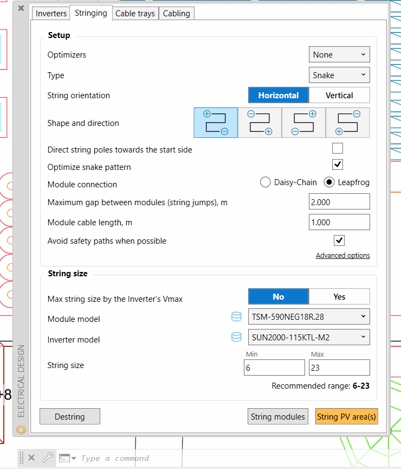Click the command line grip handle
Viewport: 401px width, 469px height.
pyautogui.click(x=22, y=458)
